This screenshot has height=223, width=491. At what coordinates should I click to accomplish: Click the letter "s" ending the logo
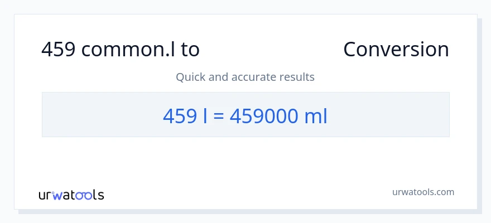[x=100, y=195]
